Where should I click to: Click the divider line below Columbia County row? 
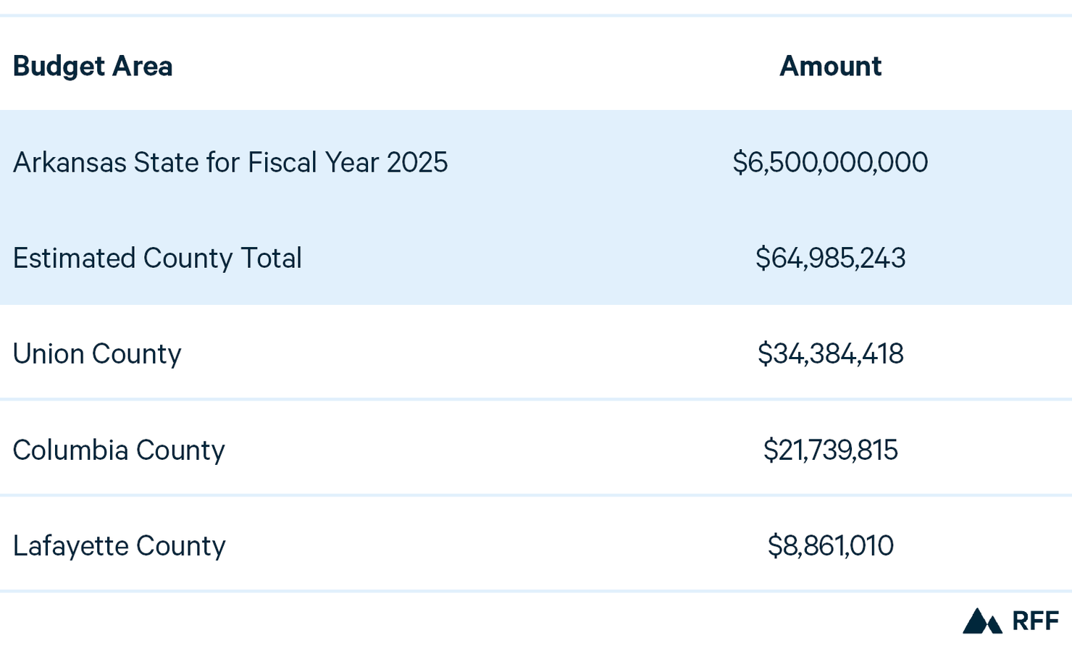point(536,495)
